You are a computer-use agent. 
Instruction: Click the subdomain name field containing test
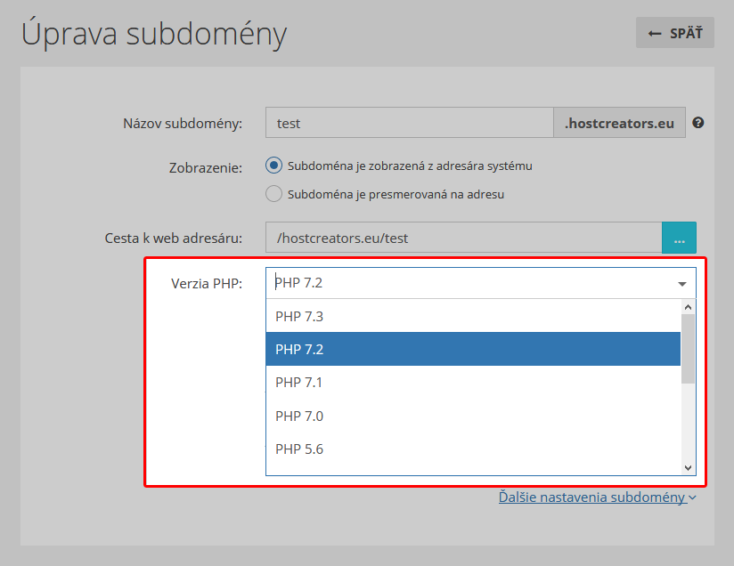(409, 123)
